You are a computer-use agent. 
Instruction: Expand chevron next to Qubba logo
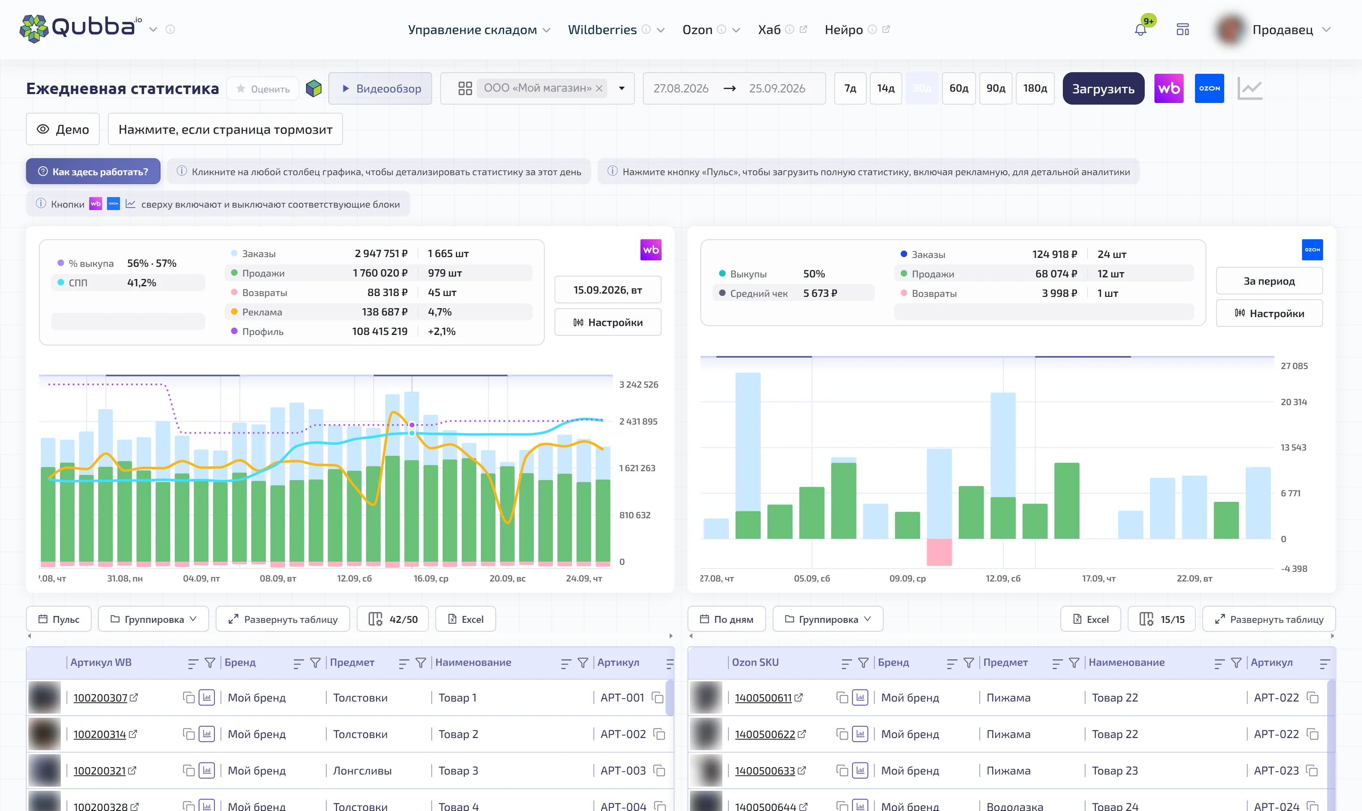pos(154,30)
